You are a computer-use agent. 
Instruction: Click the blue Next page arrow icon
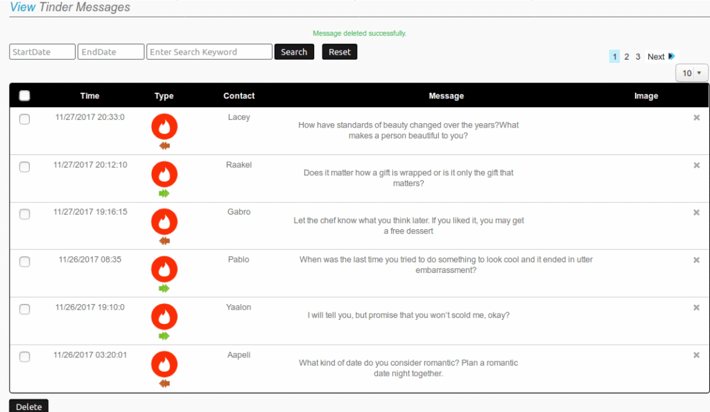(671, 56)
